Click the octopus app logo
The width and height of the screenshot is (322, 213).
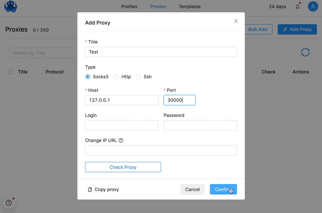point(11,6)
